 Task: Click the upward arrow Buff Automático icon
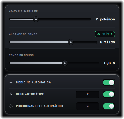click(x=11, y=94)
